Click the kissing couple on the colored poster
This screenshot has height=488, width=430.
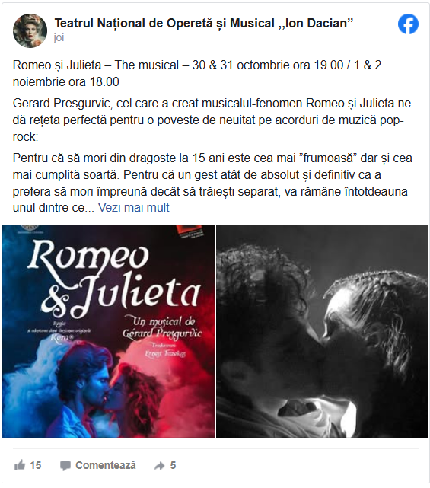[106, 392]
